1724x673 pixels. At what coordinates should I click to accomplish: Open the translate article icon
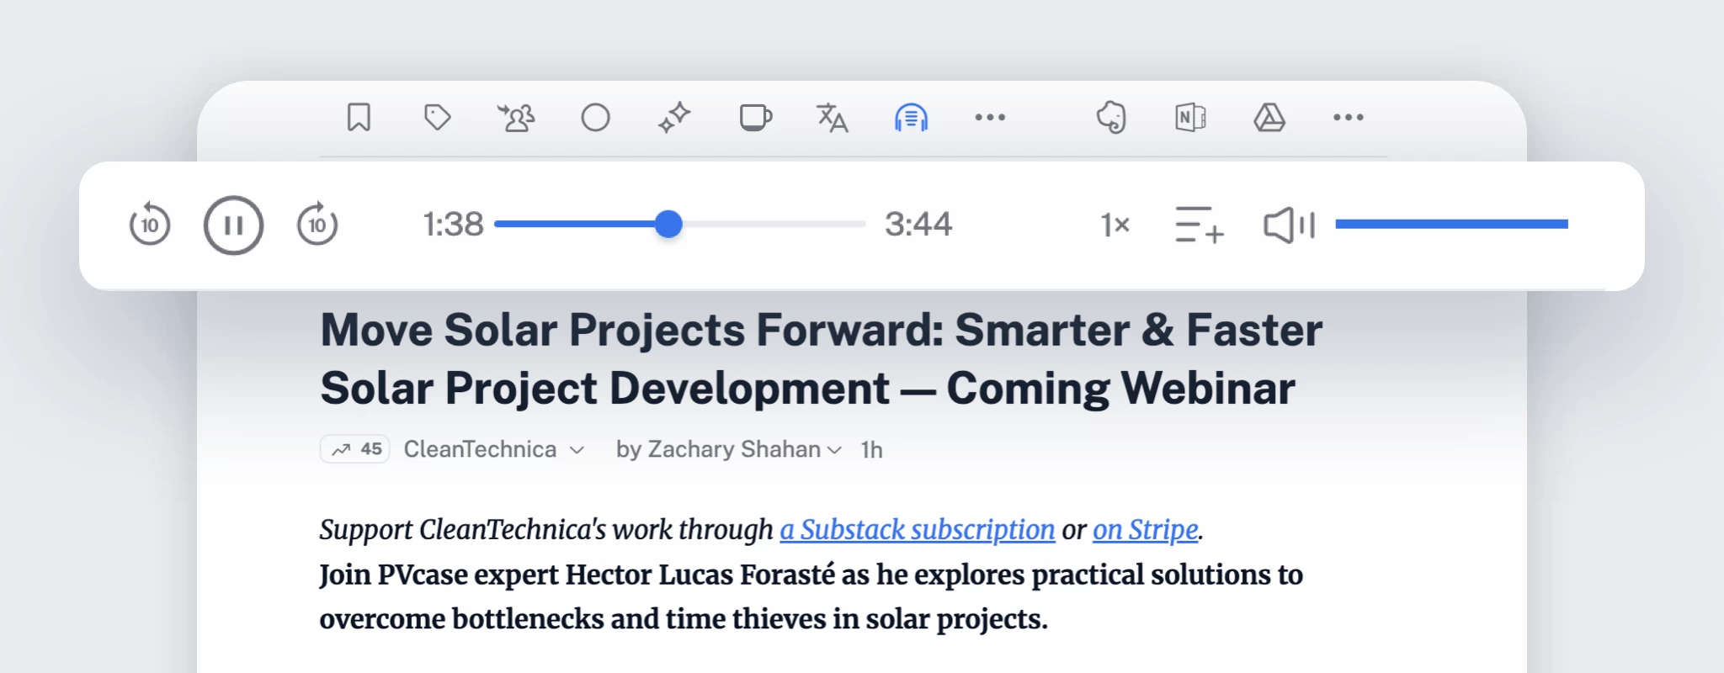tap(832, 118)
